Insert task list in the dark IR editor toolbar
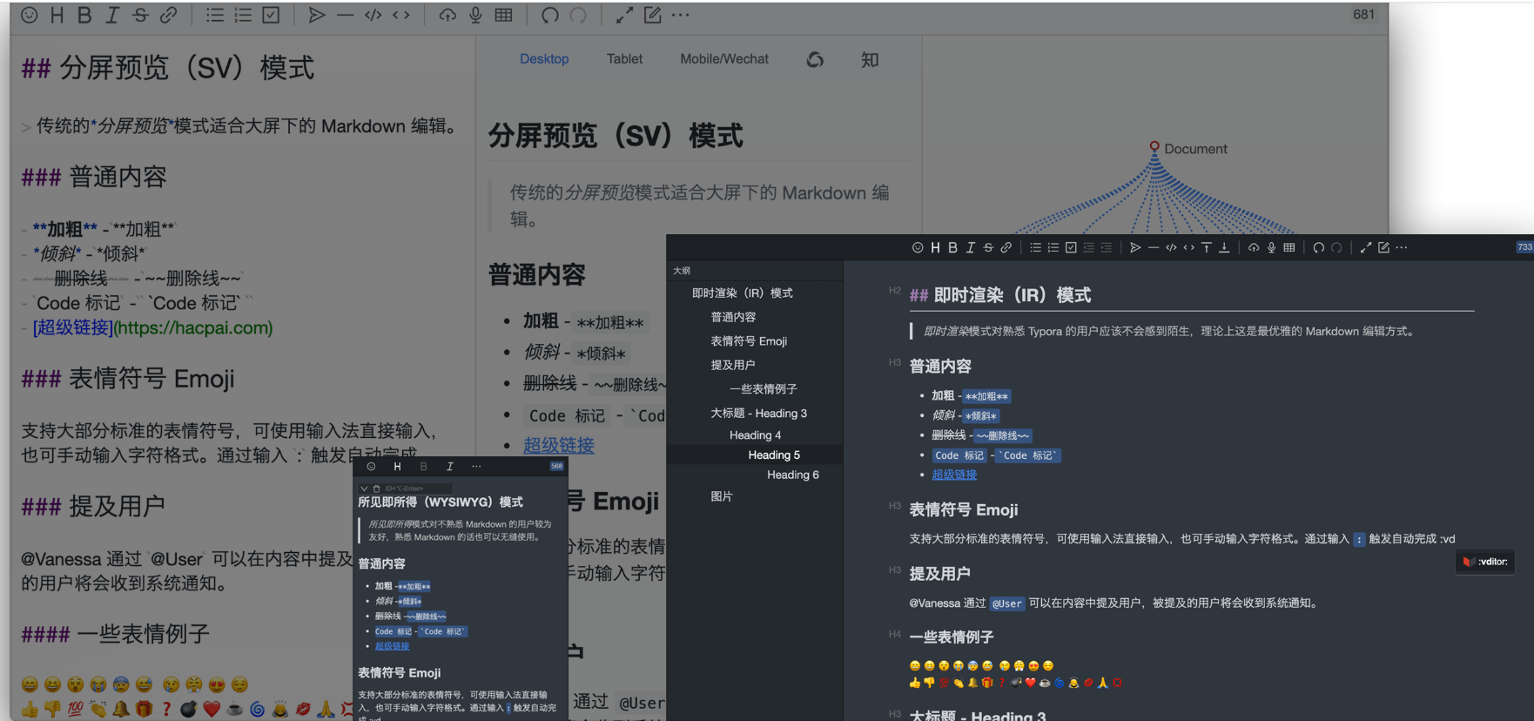The image size is (1534, 721). 1071,248
